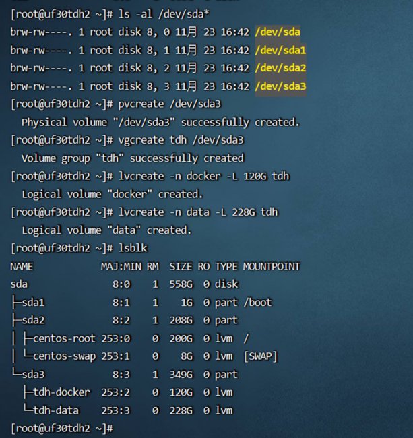Click the 'centos-swap' lvm entry
Viewport: 413px width, 438px height.
pyautogui.click(x=64, y=356)
